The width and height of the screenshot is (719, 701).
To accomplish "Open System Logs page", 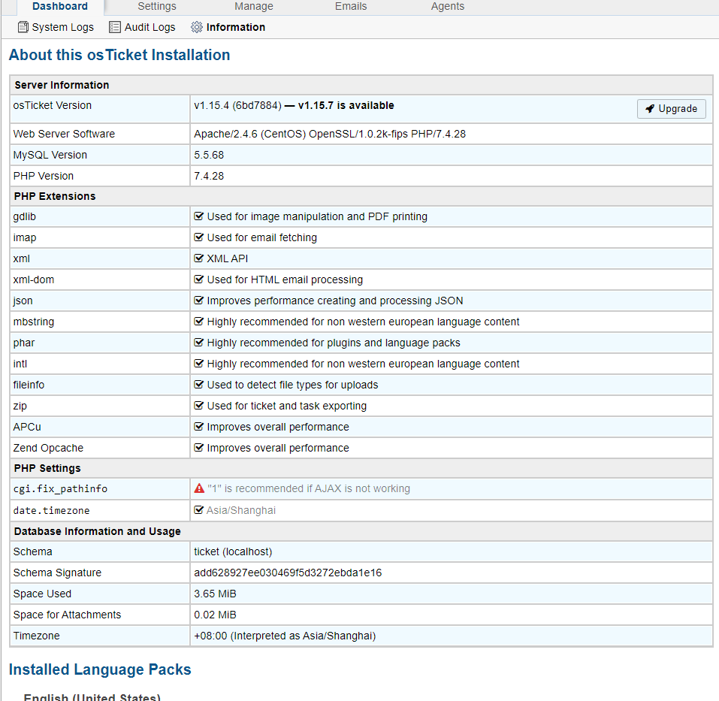I will pos(56,28).
